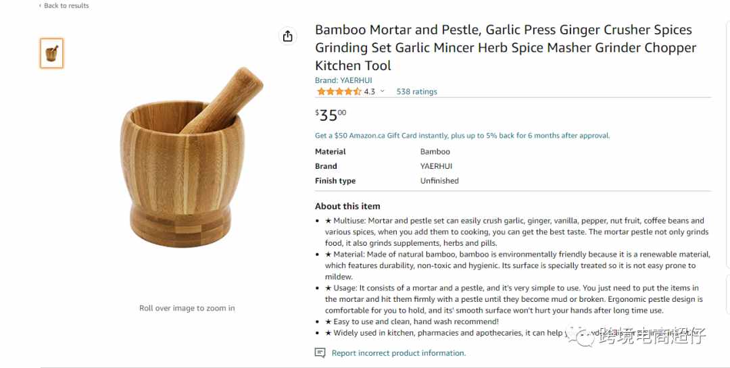Click the $35.00 price
730x368 pixels.
331,114
